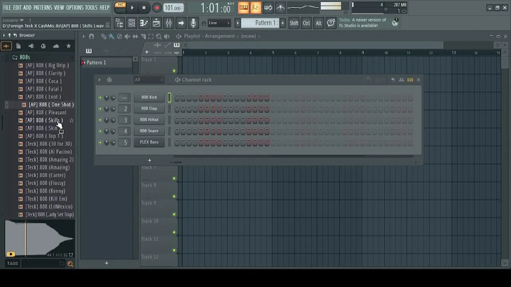511x287 pixels.
Task: Mute the FLEX Bass channel green LED
Action: [x=100, y=142]
